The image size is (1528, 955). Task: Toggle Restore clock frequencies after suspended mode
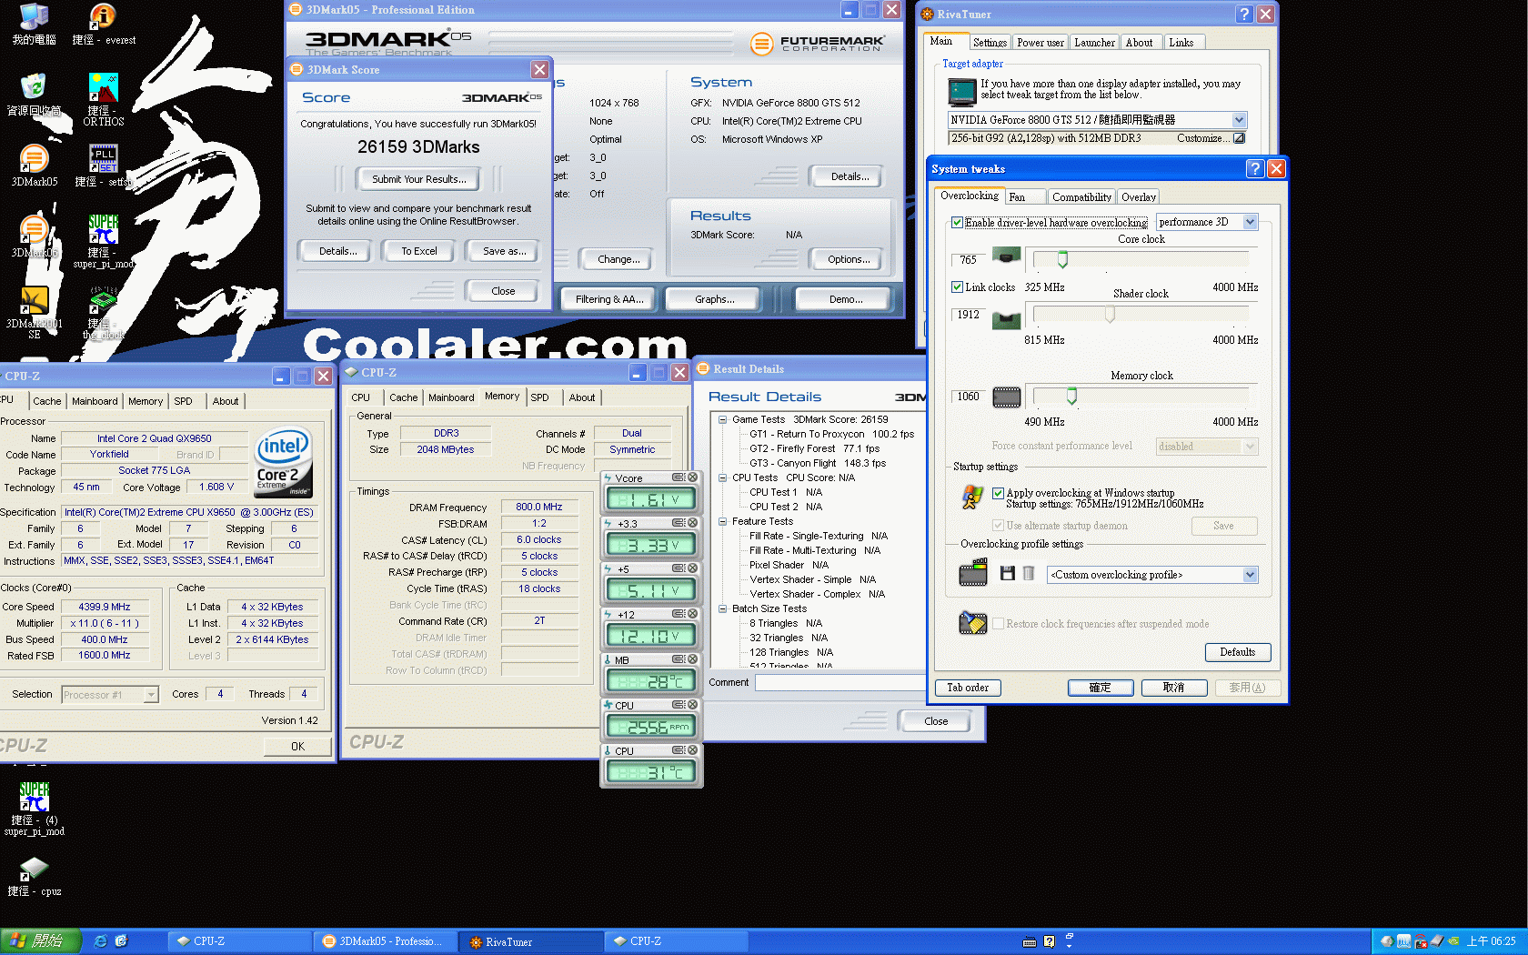(998, 624)
